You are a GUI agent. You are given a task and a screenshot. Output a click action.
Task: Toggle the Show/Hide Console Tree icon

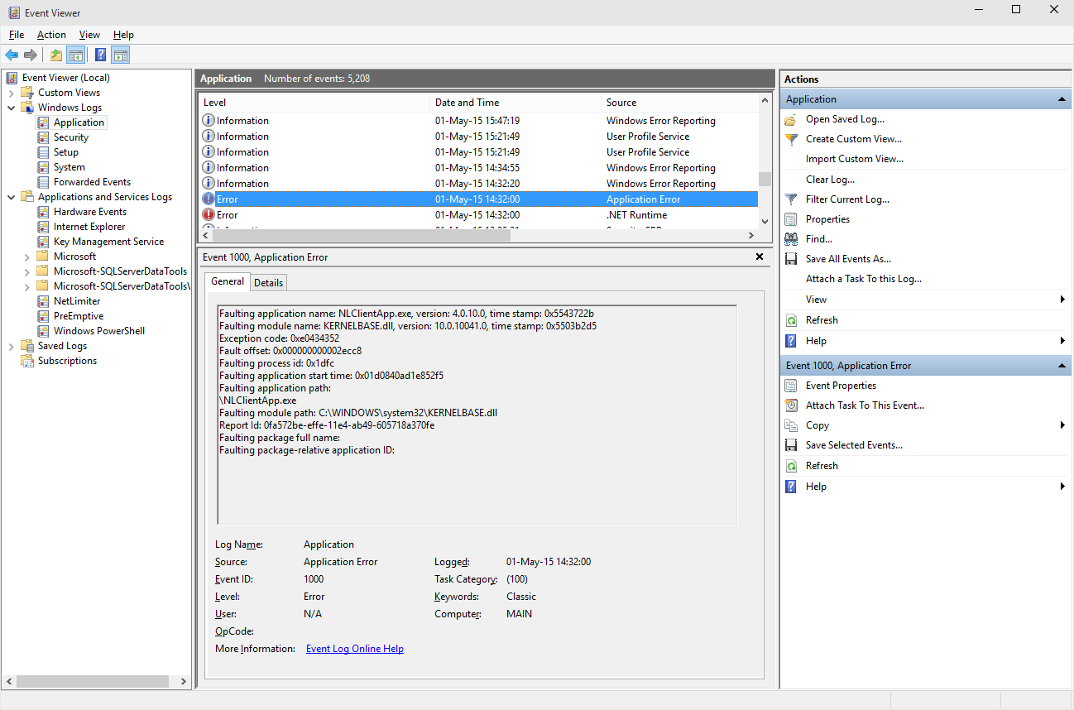click(x=75, y=55)
